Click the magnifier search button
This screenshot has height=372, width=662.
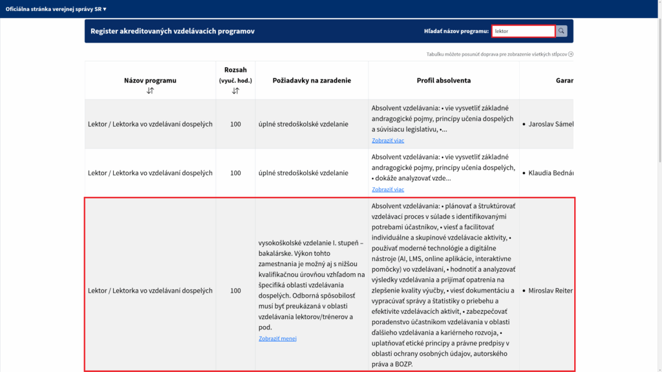point(561,31)
